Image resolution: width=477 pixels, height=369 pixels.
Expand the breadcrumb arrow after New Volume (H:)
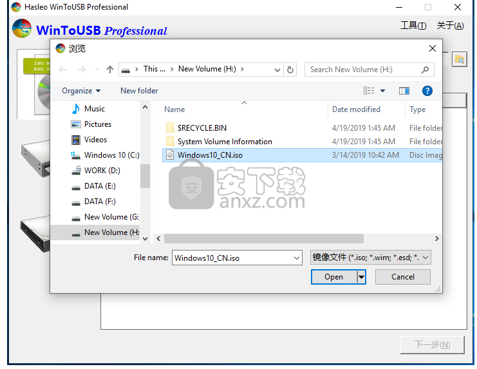[242, 69]
